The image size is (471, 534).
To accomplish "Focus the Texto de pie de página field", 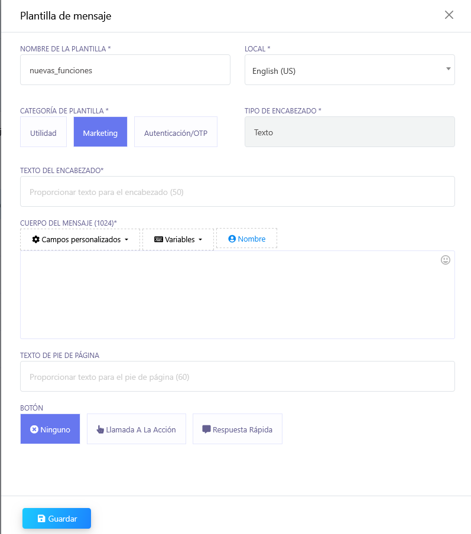I will pyautogui.click(x=237, y=376).
